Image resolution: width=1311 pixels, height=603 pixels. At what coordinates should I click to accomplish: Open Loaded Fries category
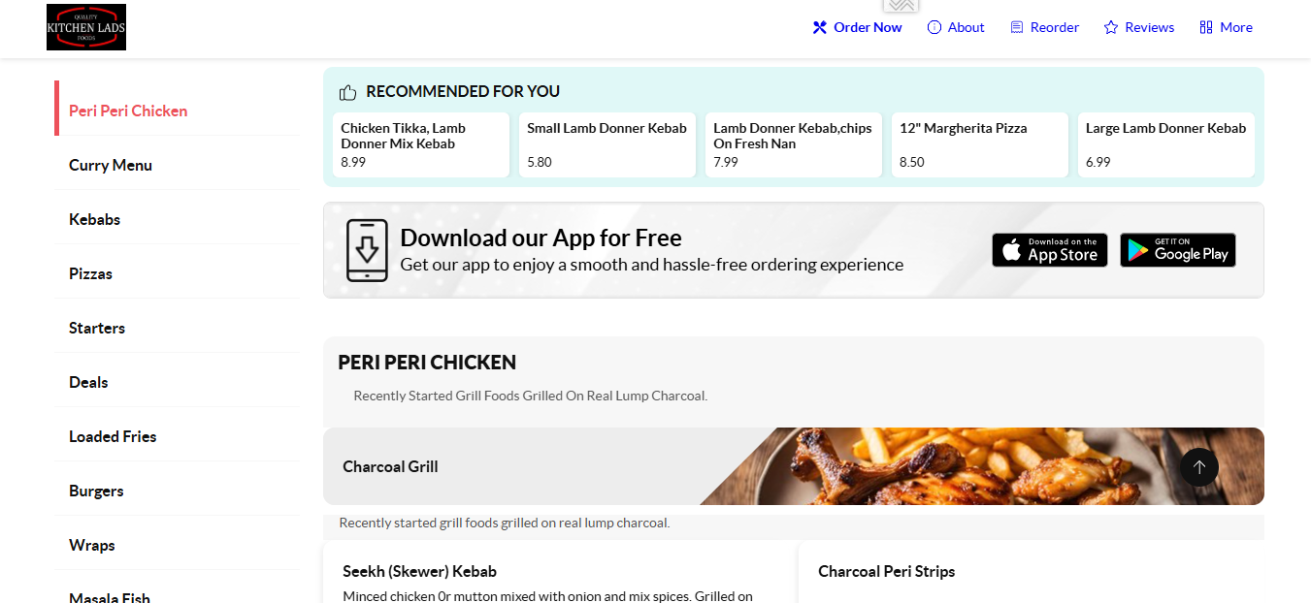click(113, 436)
